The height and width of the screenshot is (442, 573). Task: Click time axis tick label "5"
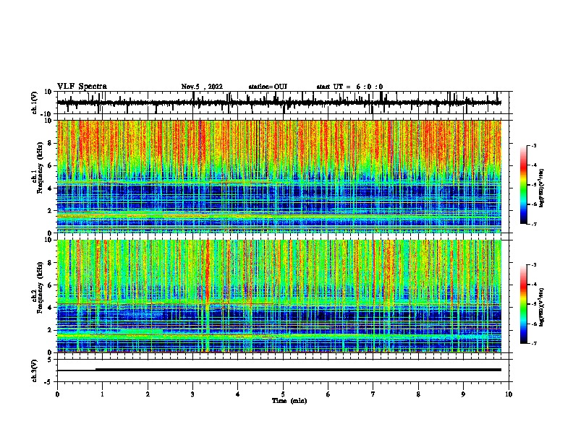(x=283, y=394)
